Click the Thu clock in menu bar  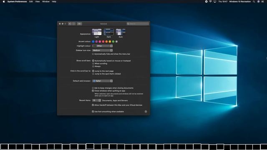tap(223, 2)
